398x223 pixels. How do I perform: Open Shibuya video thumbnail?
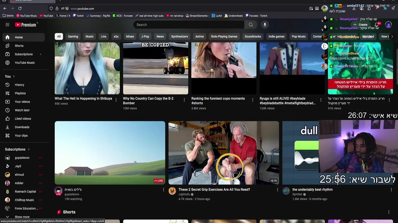(87, 68)
